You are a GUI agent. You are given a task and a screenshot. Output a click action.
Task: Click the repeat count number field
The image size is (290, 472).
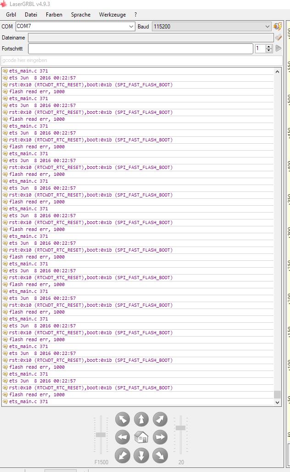tap(260, 49)
